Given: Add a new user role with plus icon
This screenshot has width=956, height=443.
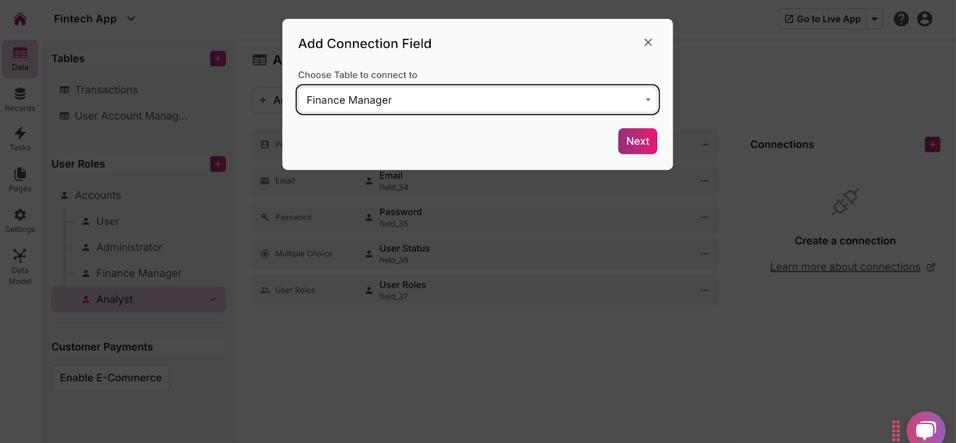Looking at the screenshot, I should click(x=218, y=164).
